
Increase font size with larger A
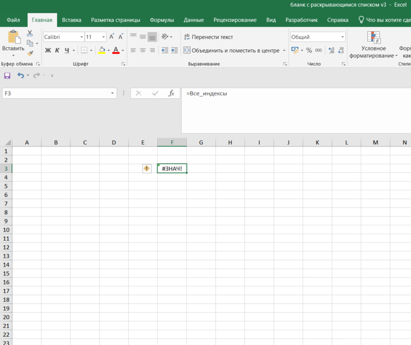pos(112,37)
